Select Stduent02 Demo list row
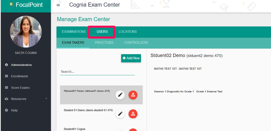Viewport: 271px width, 131px height. click(101, 95)
